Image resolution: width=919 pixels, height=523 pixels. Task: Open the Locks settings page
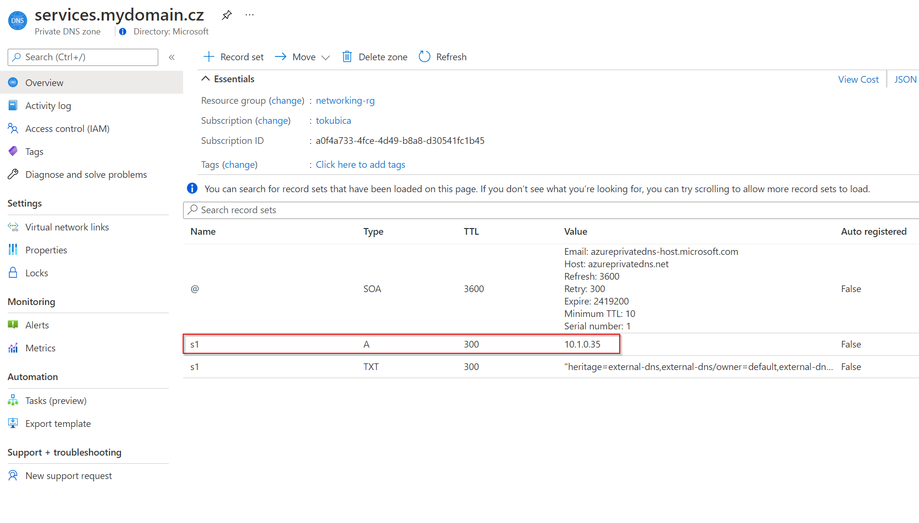pyautogui.click(x=36, y=273)
